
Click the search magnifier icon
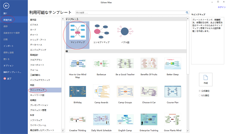[x=187, y=13]
